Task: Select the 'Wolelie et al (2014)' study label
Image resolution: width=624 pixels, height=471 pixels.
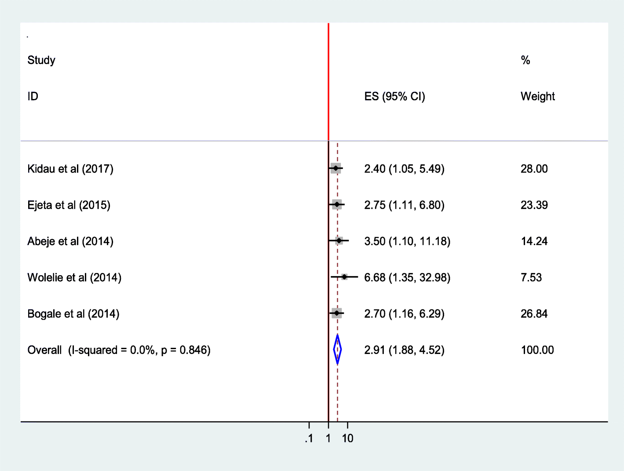Action: pyautogui.click(x=74, y=277)
